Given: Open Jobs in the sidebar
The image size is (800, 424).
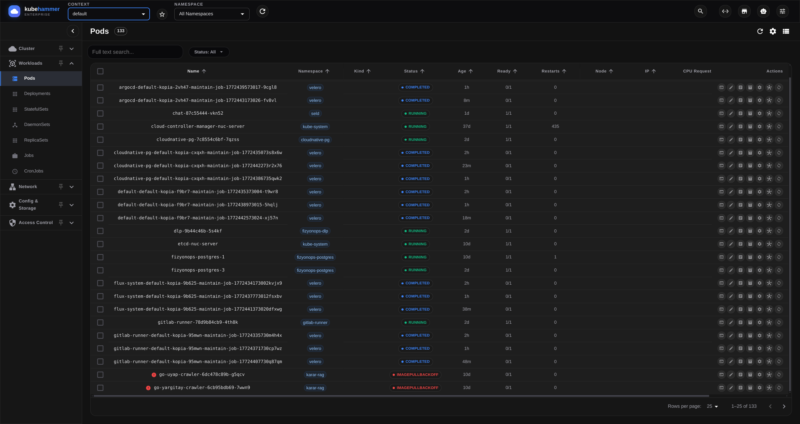Looking at the screenshot, I should 41,155.
